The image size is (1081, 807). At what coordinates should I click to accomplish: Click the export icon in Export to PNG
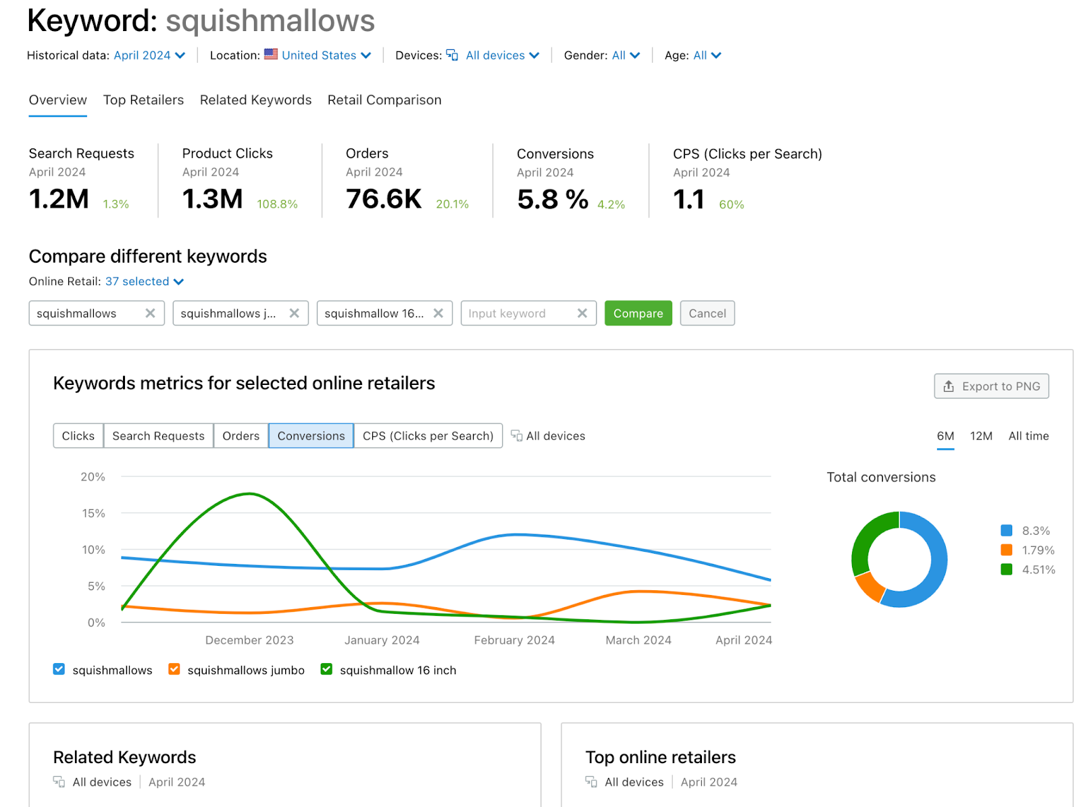coord(949,386)
